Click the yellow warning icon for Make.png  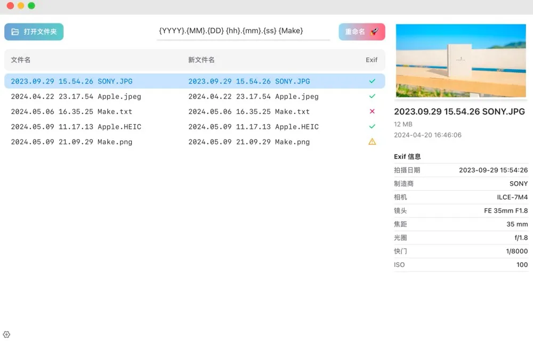tap(372, 142)
